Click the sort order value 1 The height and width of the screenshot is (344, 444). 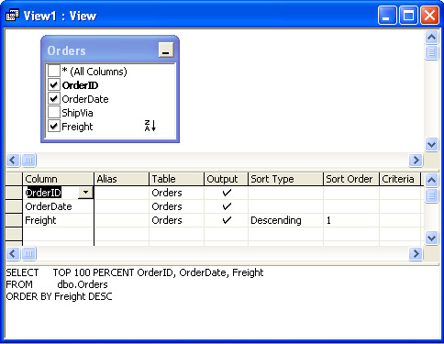coord(351,220)
